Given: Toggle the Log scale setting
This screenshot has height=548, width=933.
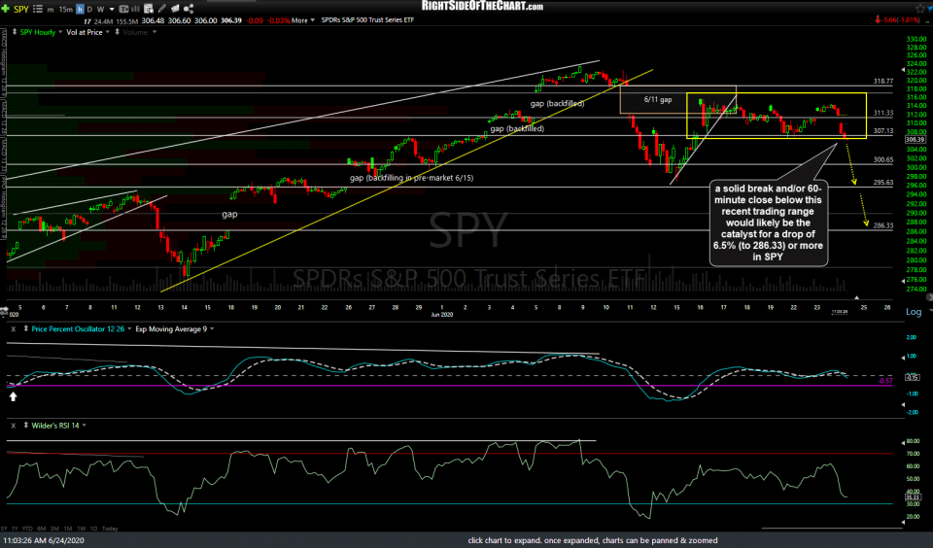Looking at the screenshot, I should (914, 312).
